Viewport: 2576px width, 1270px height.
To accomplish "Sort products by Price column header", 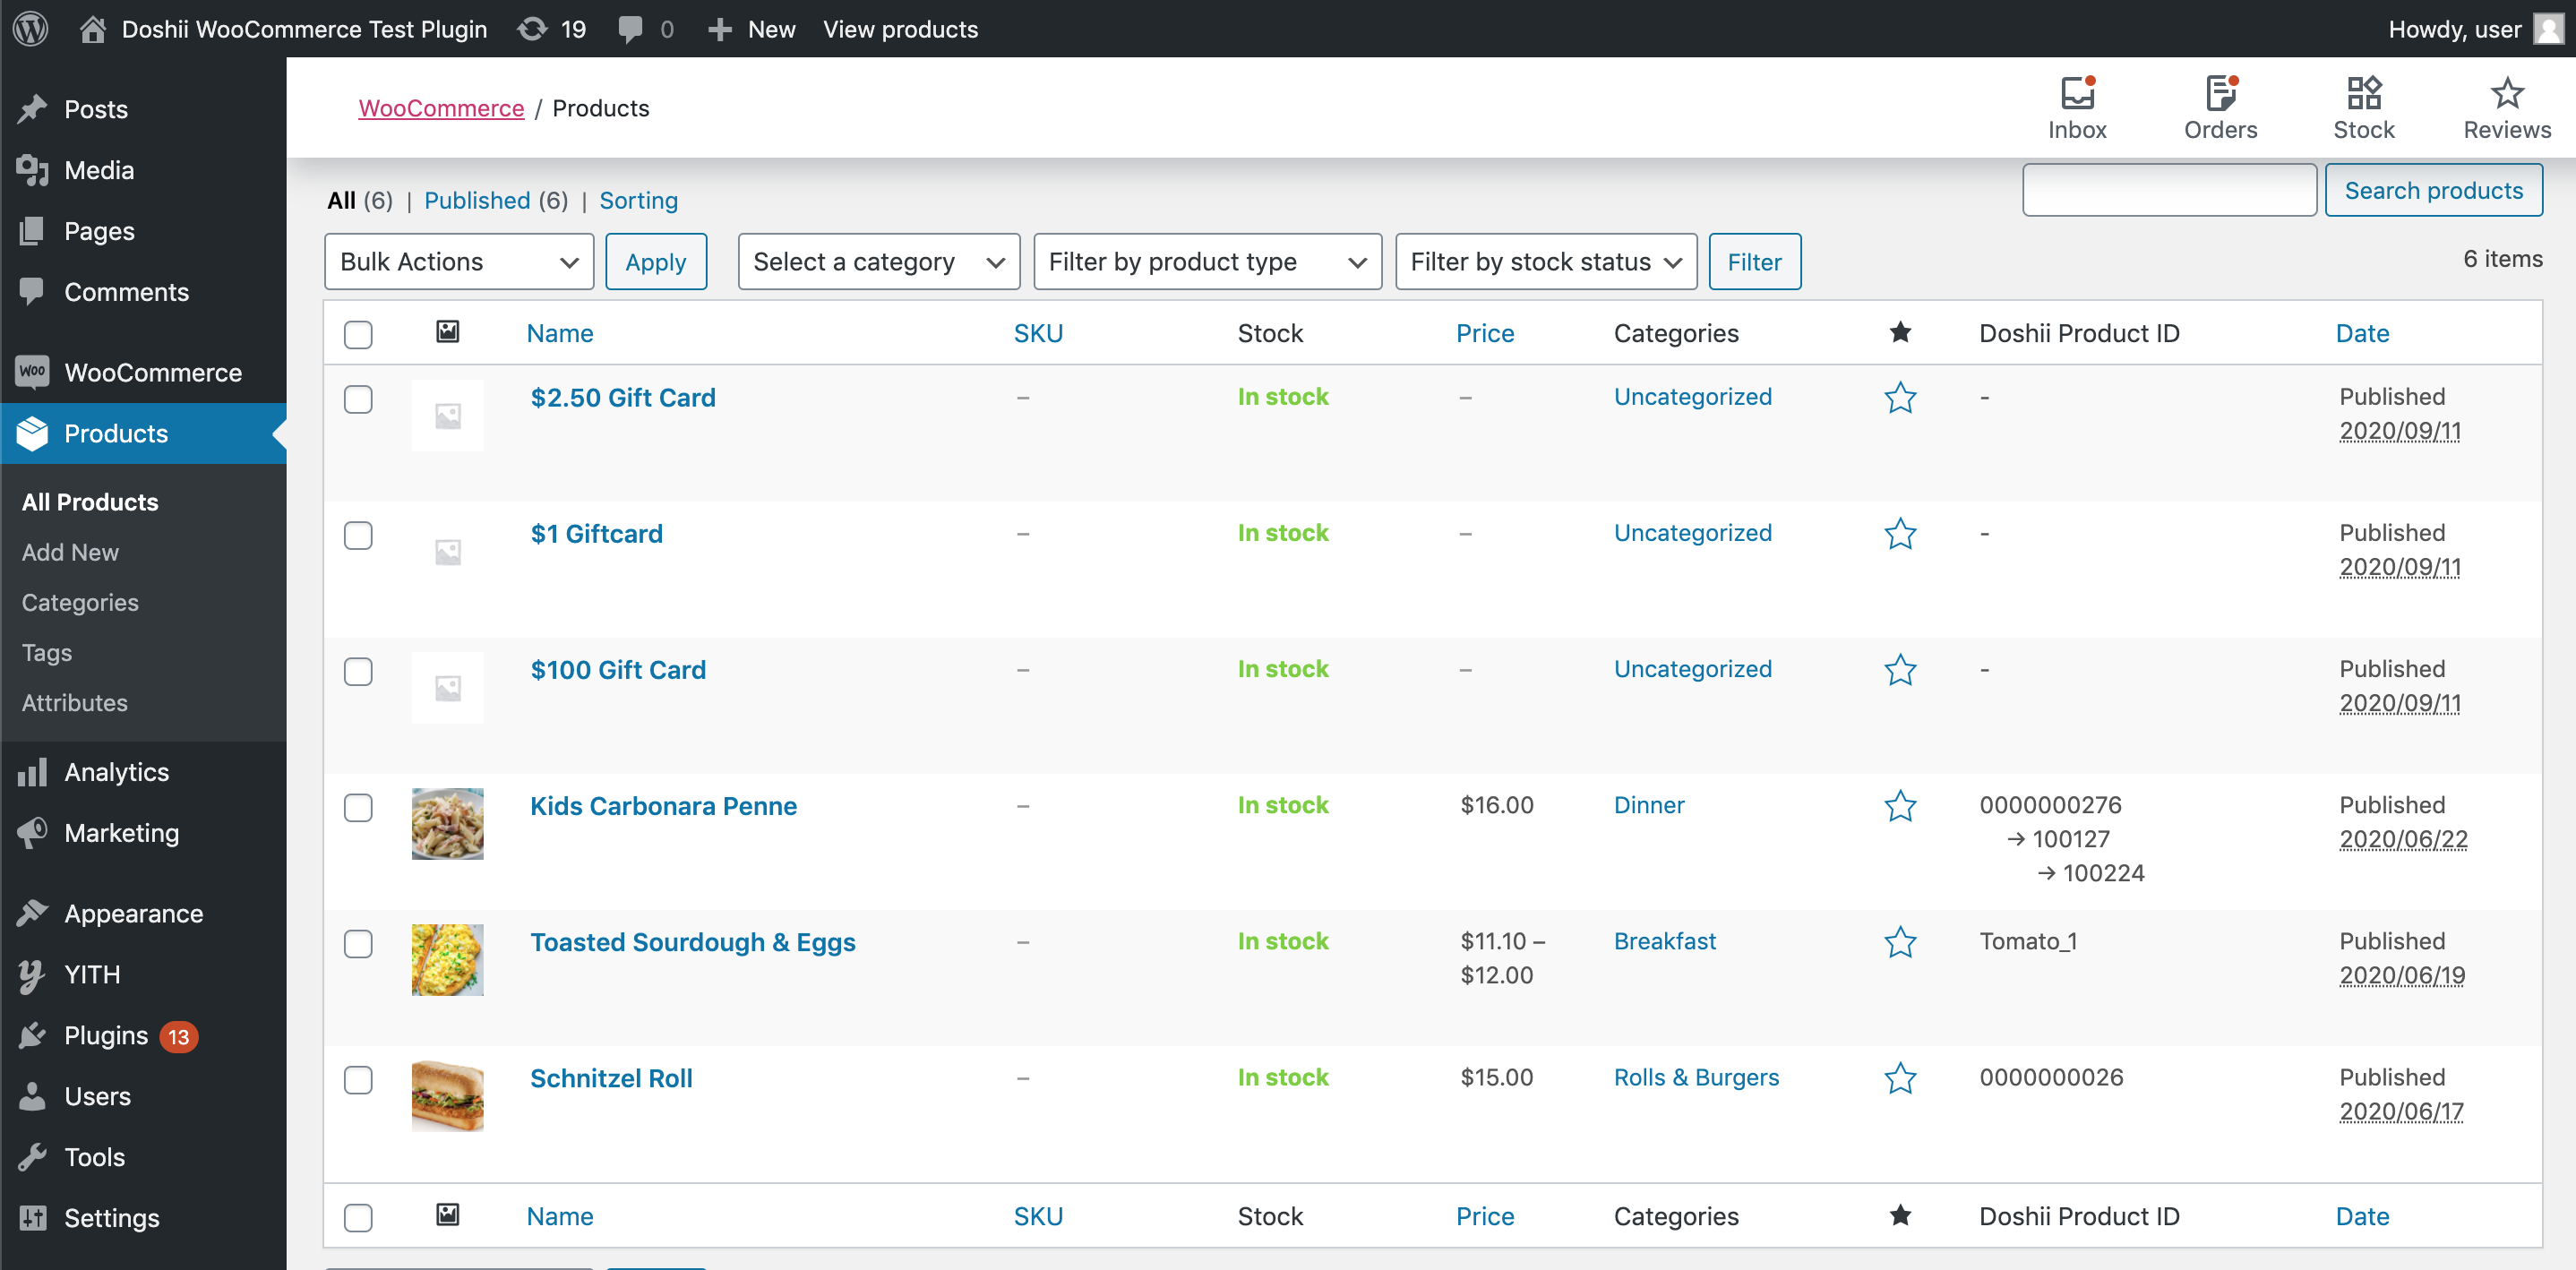I will pyautogui.click(x=1485, y=333).
